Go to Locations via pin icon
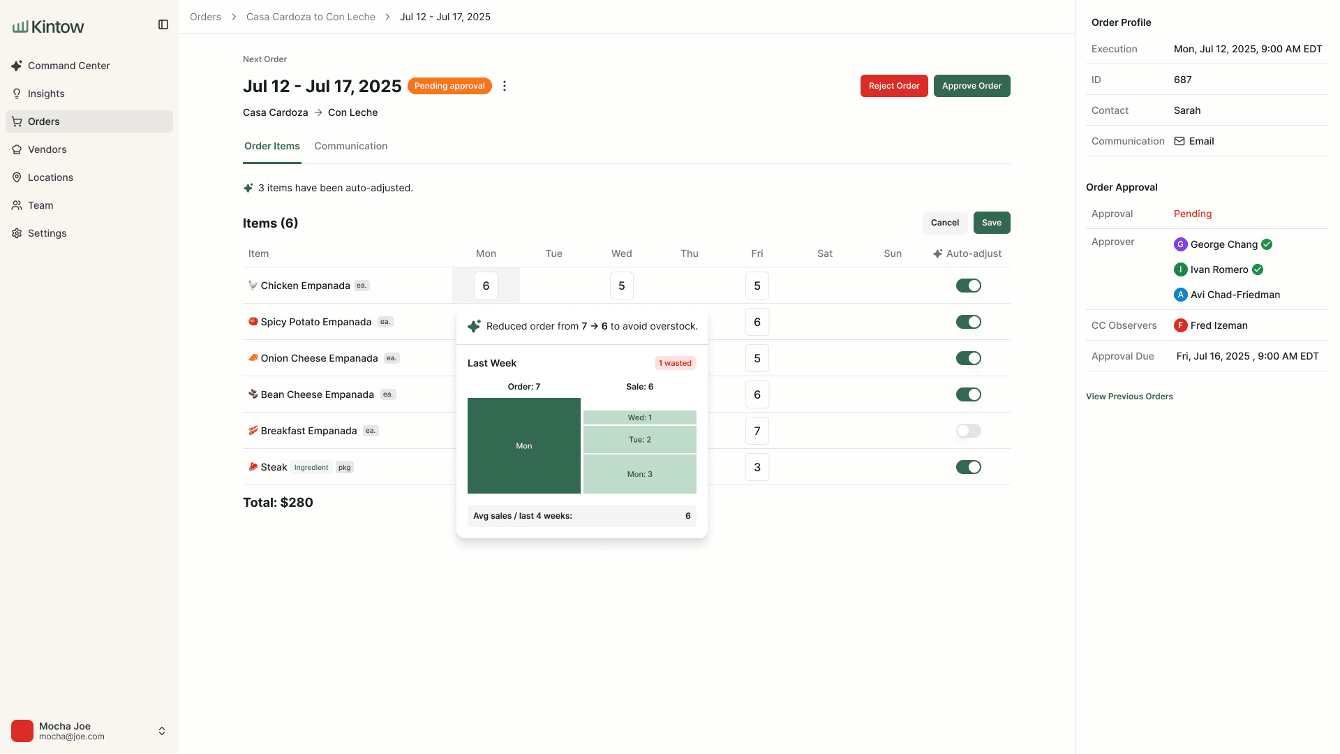Viewport: 1340px width, 754px height. pos(17,177)
